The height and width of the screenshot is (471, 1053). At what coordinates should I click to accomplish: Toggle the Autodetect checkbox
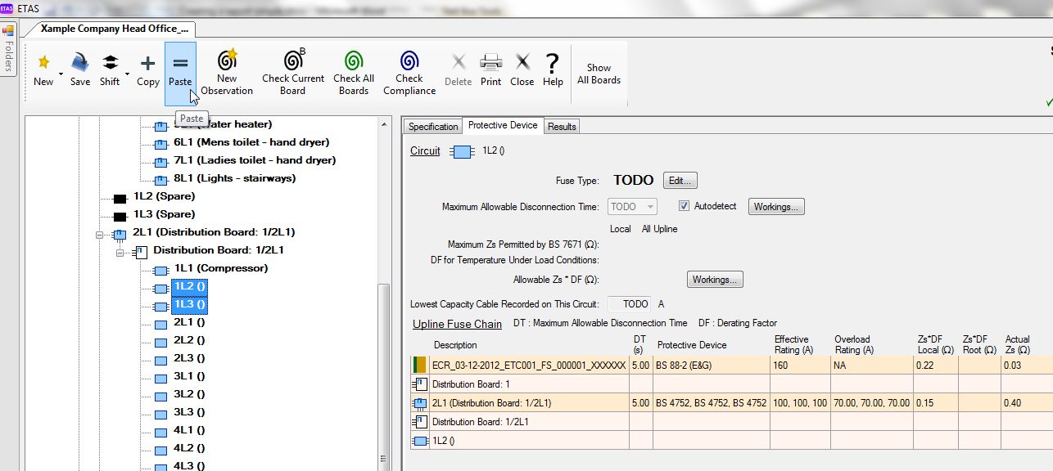pyautogui.click(x=685, y=207)
